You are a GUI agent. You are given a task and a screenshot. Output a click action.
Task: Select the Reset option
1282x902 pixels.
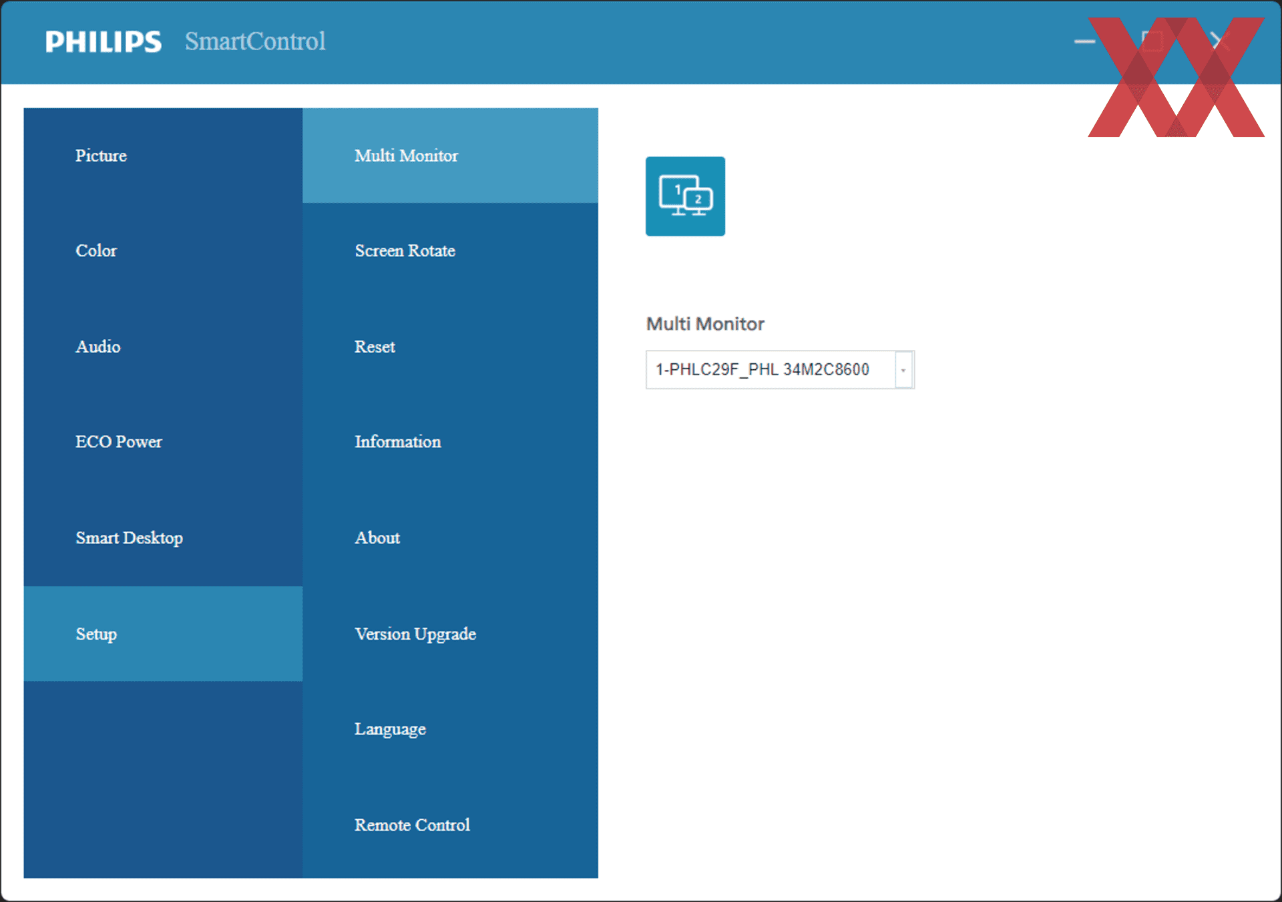pyautogui.click(x=450, y=347)
